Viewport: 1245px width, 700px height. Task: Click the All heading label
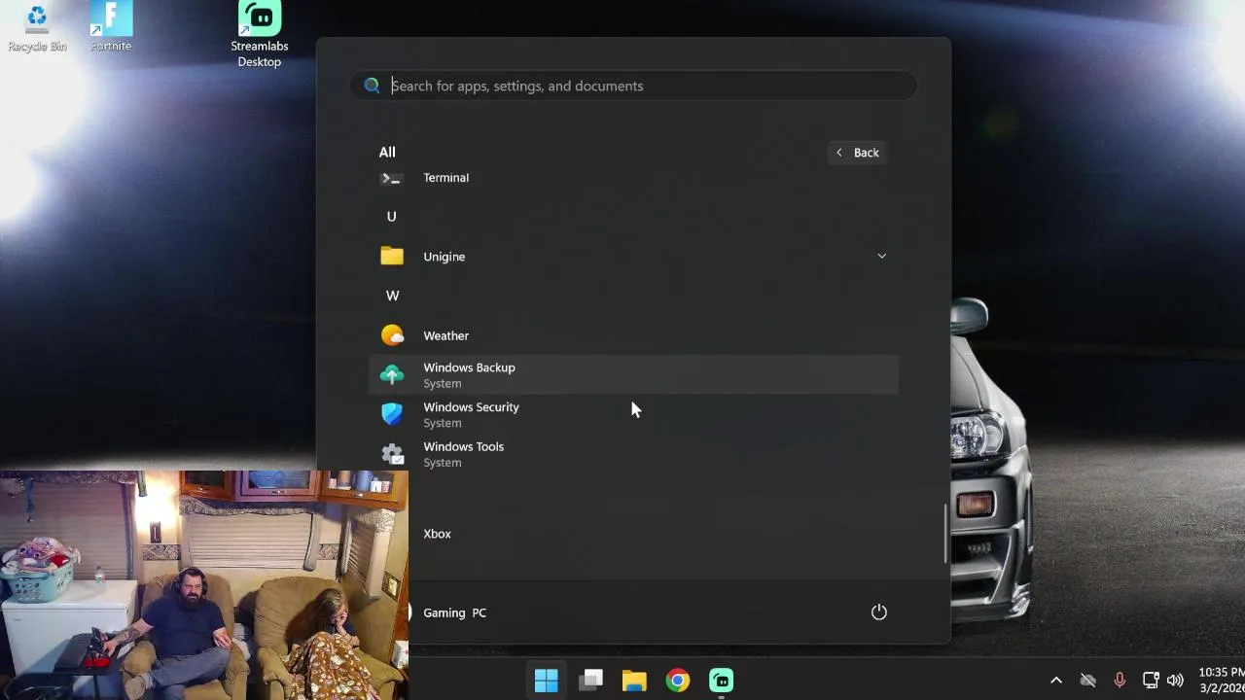click(x=387, y=153)
